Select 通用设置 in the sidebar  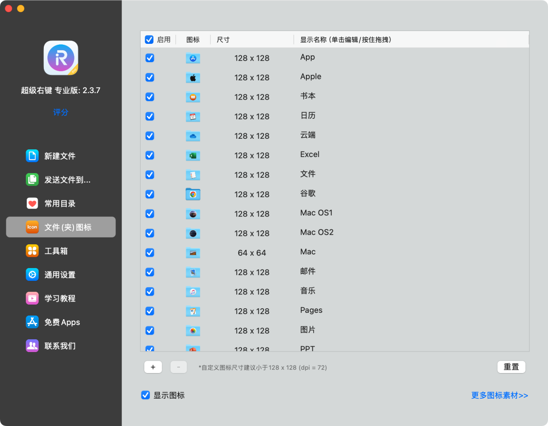pyautogui.click(x=61, y=275)
